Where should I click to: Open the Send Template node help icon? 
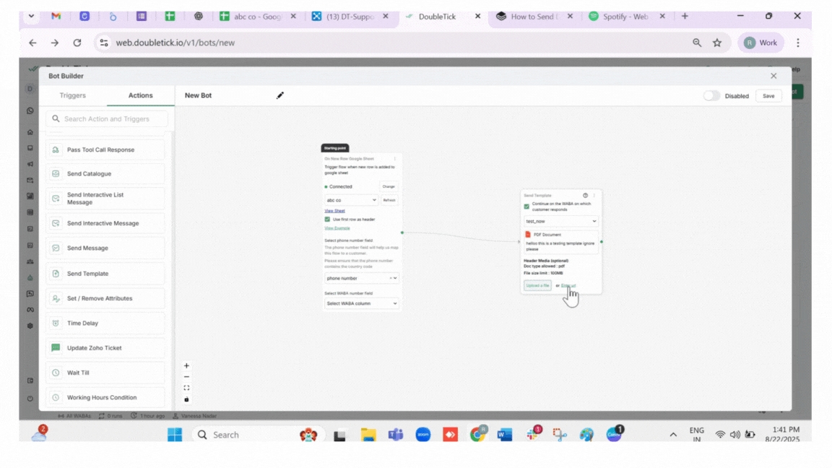(x=585, y=196)
